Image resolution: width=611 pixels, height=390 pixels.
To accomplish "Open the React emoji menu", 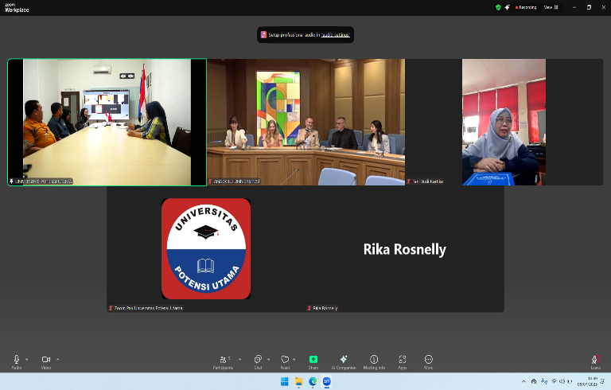I will click(285, 360).
